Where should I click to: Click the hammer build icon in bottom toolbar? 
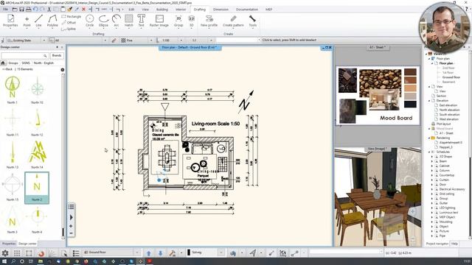(172, 253)
